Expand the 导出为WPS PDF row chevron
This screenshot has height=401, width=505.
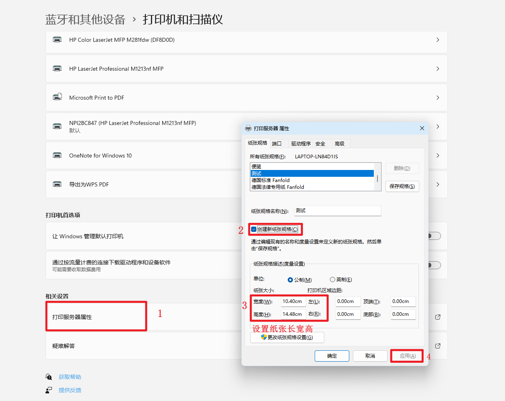(x=438, y=184)
